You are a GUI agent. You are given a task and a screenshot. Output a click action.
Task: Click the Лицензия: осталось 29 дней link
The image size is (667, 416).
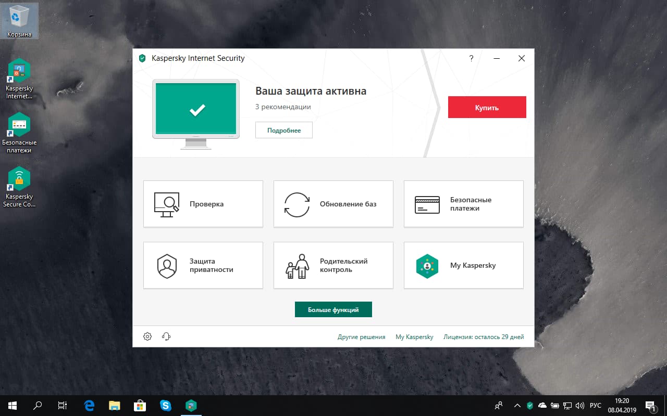pyautogui.click(x=484, y=337)
